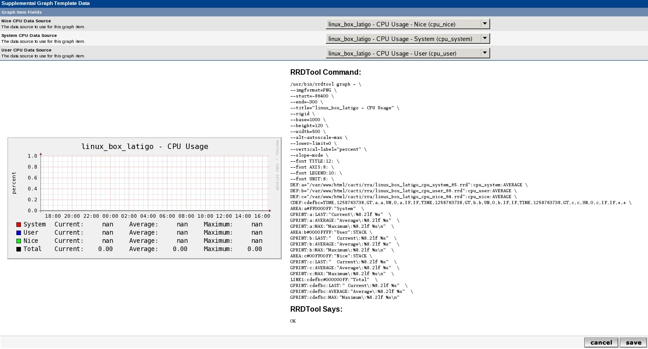Viewport: 648px width, 349px height.
Task: Click the '--start=-86400' command line
Action: pyautogui.click(x=312, y=96)
